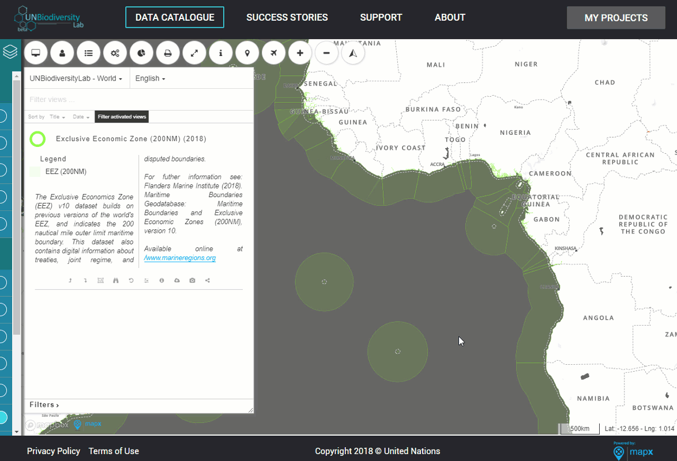
Task: Zoom in the map with plus button
Action: pyautogui.click(x=300, y=53)
